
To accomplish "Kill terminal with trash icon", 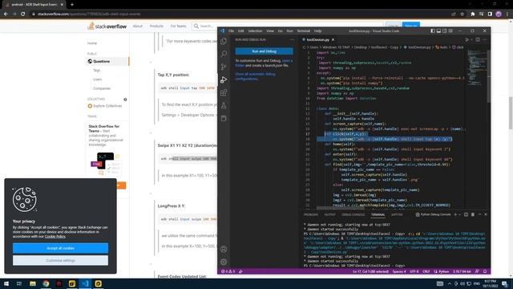I will pos(473,214).
